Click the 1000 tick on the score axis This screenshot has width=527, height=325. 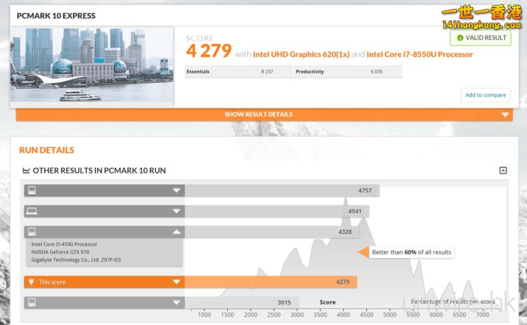[204, 315]
